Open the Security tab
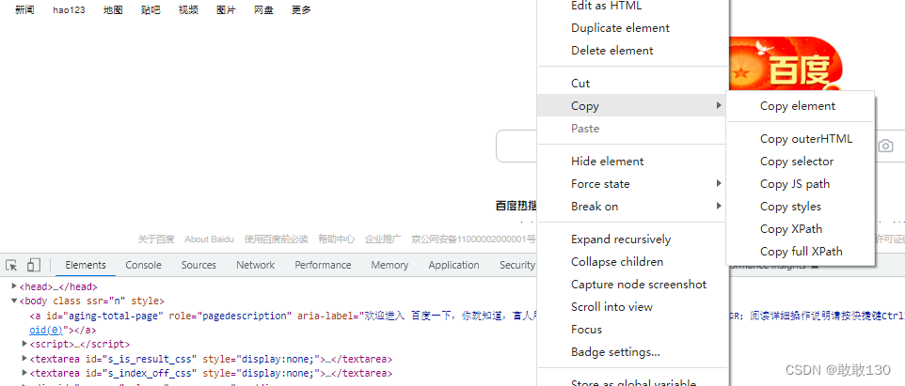 click(x=517, y=265)
